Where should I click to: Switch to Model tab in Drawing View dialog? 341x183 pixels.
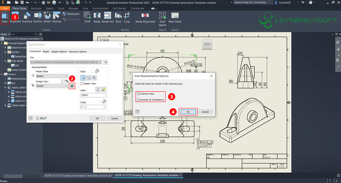coord(46,52)
